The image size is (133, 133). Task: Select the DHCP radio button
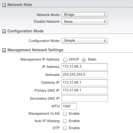65,60
